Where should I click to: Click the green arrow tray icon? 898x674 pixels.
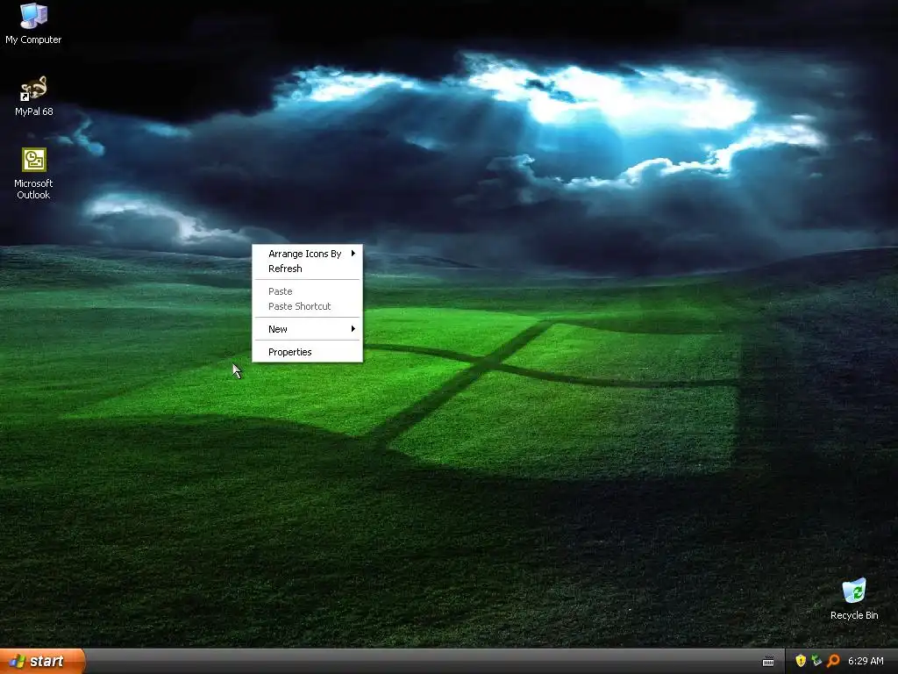pos(816,661)
